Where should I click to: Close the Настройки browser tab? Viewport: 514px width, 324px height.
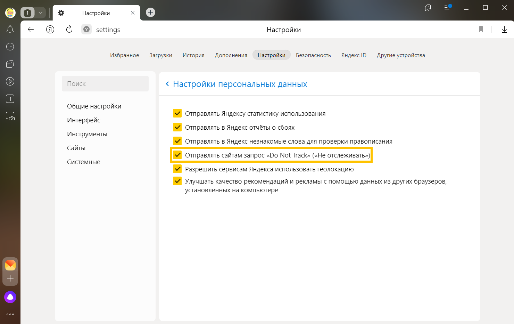pos(133,13)
